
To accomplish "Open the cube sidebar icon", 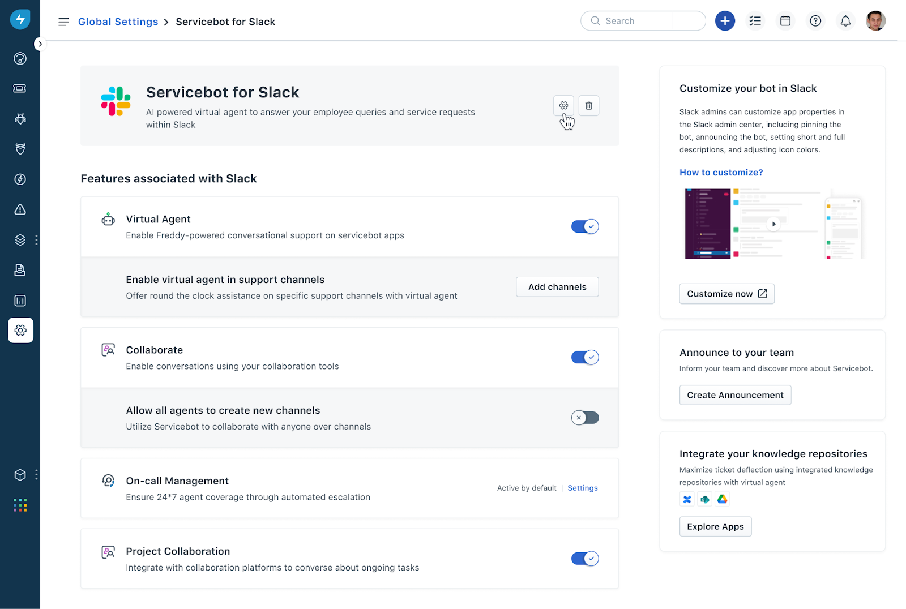I will click(x=20, y=475).
